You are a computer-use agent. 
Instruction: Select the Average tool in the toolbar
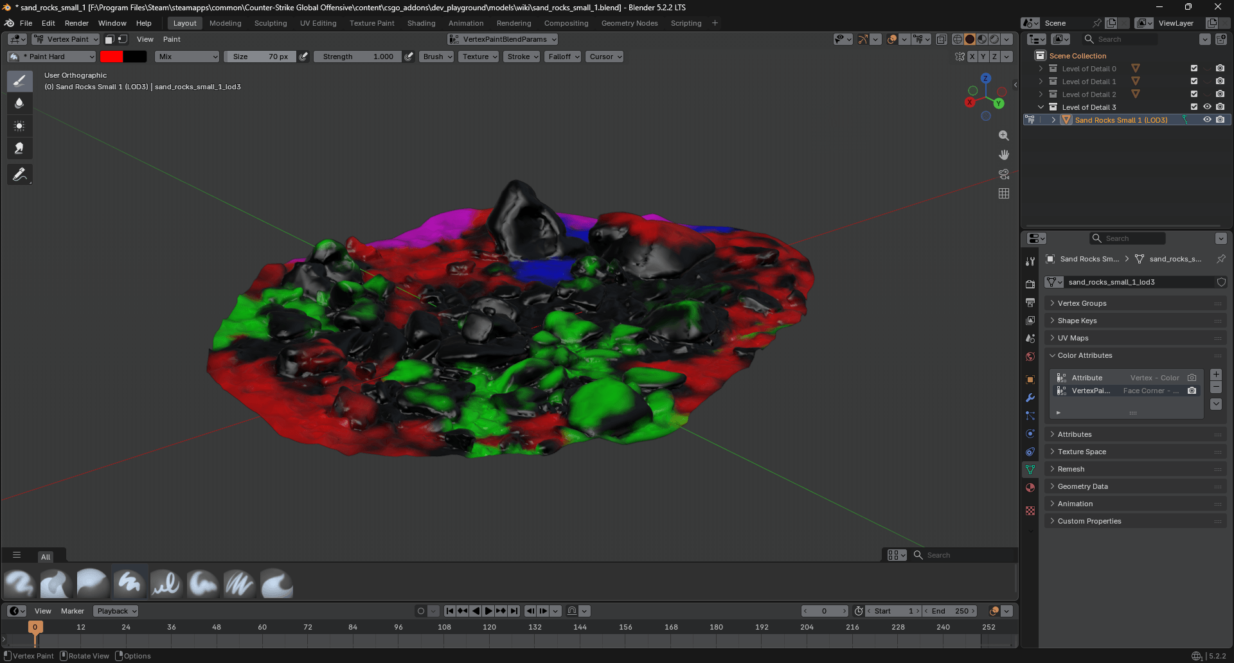coord(20,126)
